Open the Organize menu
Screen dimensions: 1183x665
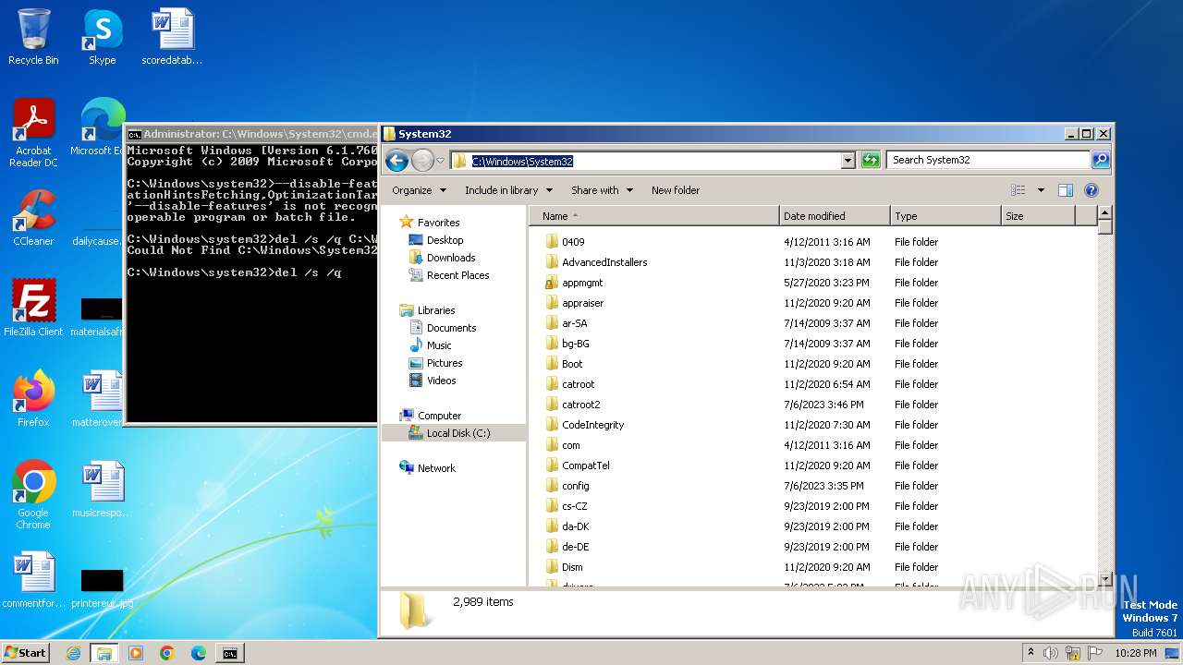click(419, 190)
